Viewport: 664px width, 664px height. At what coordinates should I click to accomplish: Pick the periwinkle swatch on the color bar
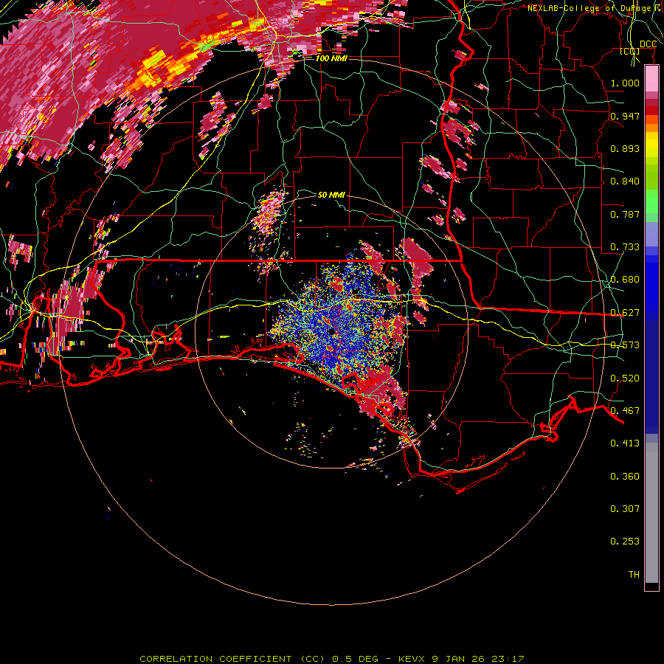(x=651, y=234)
